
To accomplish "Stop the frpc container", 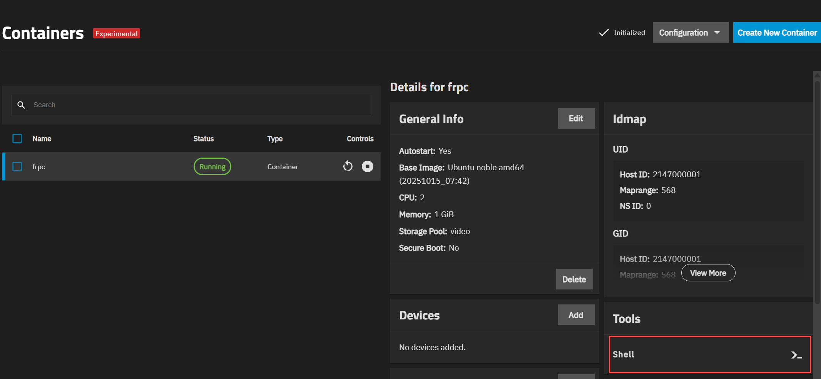I will (x=367, y=166).
